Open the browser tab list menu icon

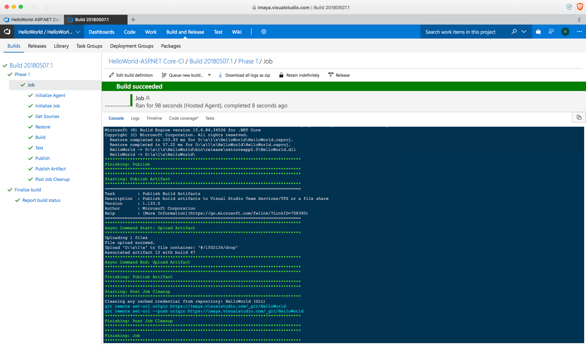579,20
